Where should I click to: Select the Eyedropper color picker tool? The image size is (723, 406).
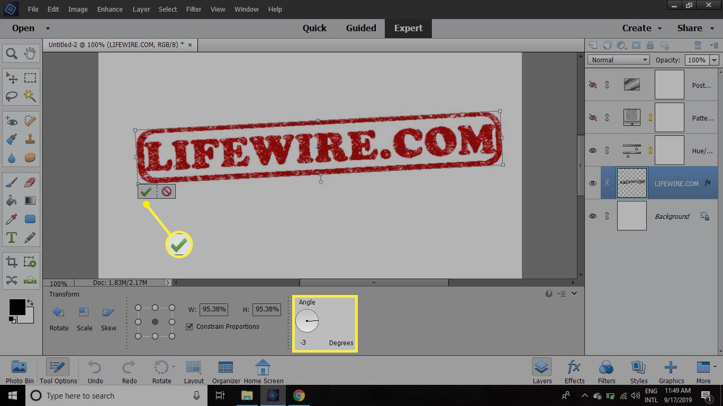coord(11,219)
